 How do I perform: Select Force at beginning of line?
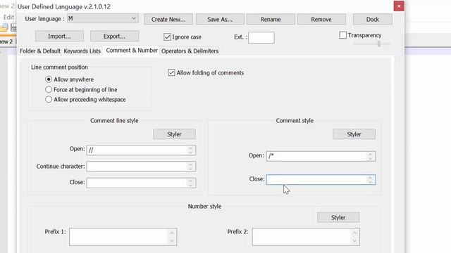49,89
